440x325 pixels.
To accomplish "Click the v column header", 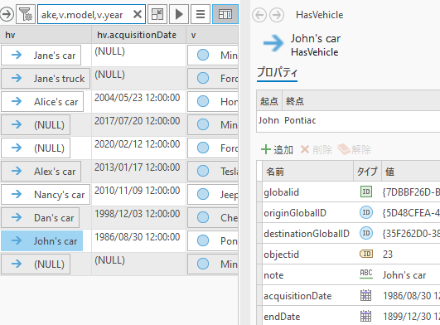I will tap(212, 35).
